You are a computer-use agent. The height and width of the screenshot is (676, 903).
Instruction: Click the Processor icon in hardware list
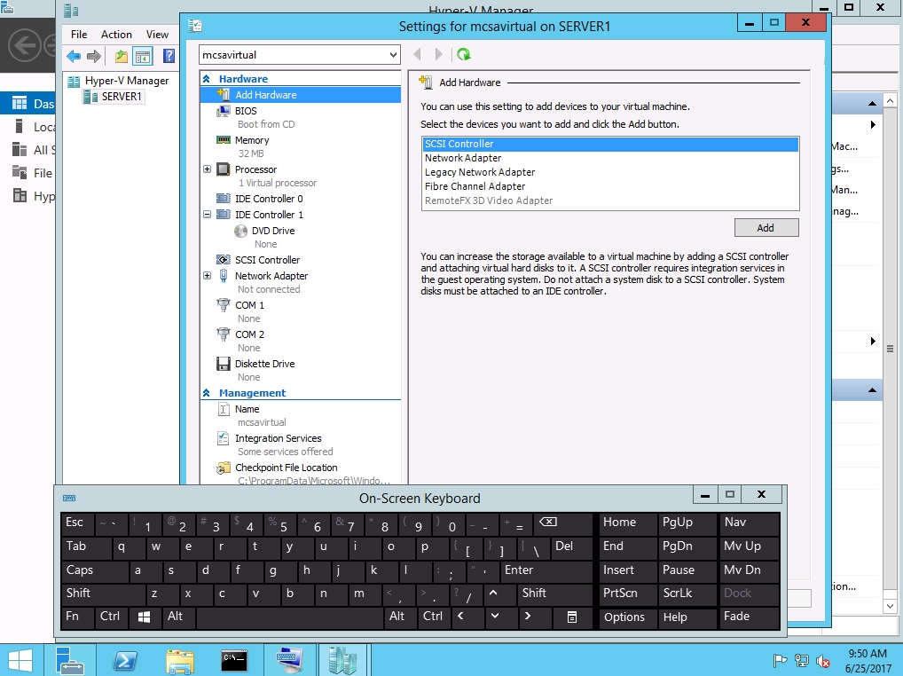coord(223,169)
